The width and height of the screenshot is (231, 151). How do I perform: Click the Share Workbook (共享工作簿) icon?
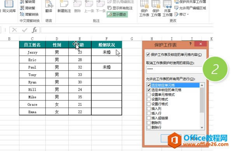167,8
